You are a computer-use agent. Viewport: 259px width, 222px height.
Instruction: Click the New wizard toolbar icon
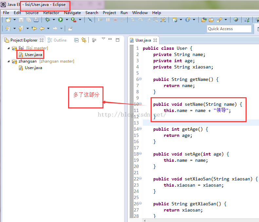point(8,20)
